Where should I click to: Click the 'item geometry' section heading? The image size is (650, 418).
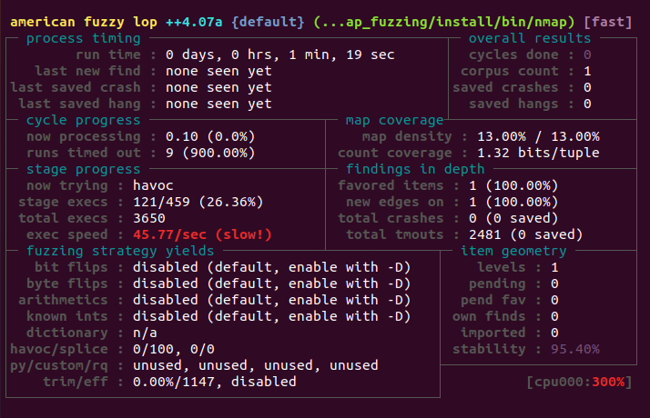click(513, 251)
